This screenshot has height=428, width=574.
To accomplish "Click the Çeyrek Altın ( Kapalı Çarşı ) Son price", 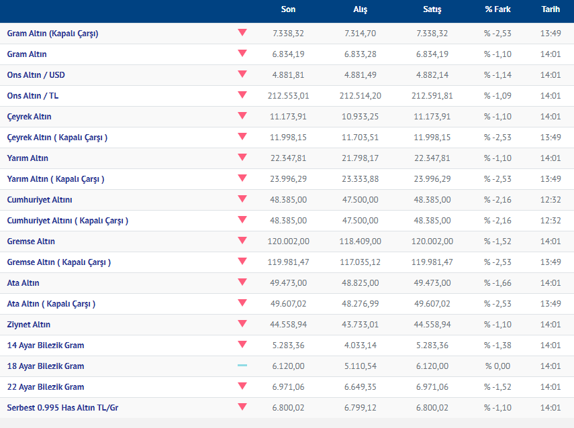I will tap(288, 137).
